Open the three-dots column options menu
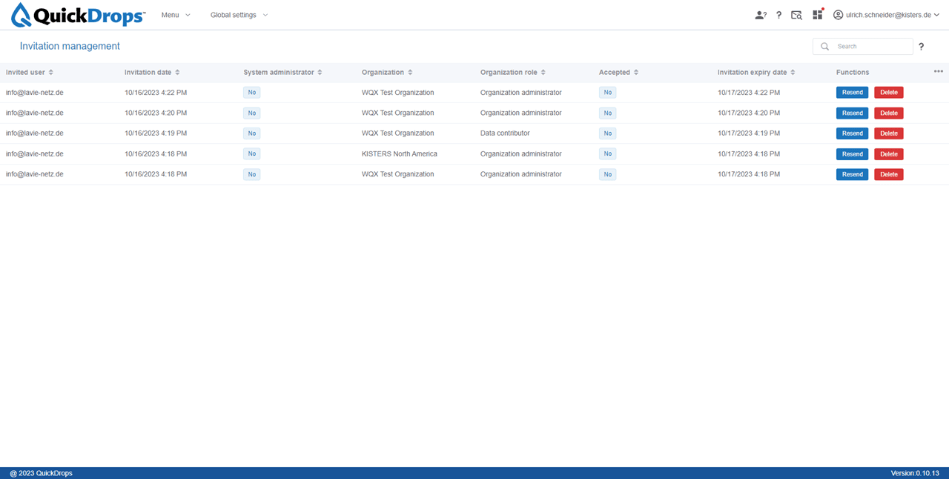The width and height of the screenshot is (949, 479). pyautogui.click(x=939, y=72)
